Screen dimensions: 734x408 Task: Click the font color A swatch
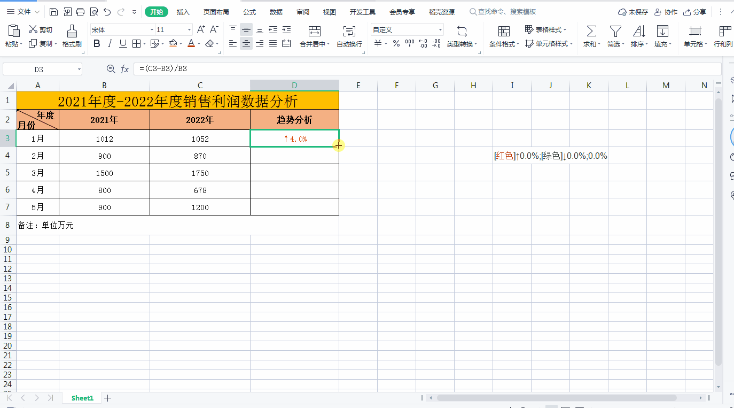pyautogui.click(x=191, y=44)
